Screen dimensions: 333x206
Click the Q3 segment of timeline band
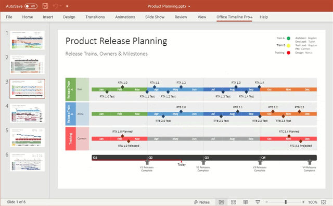click(232, 158)
